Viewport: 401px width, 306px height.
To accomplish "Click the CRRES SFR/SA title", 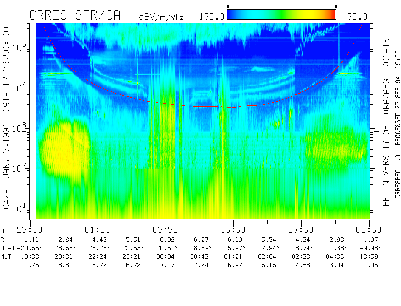I will coord(75,15).
